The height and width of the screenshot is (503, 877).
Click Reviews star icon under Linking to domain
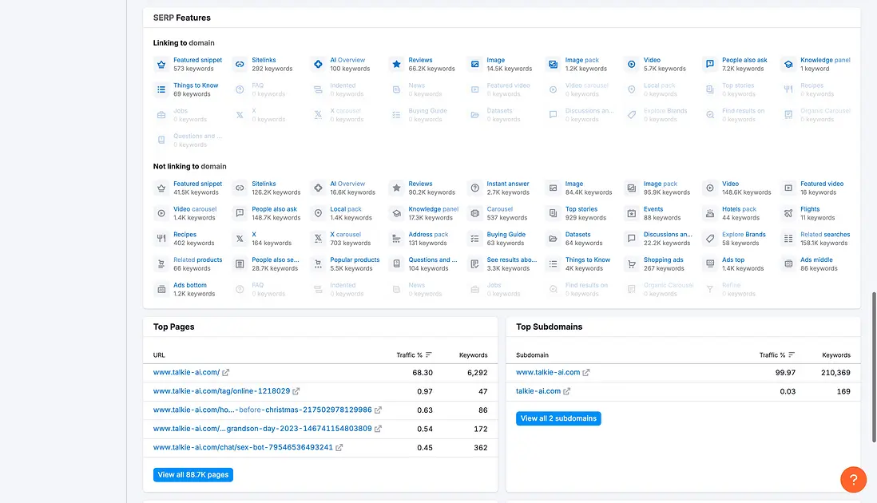[x=396, y=64]
